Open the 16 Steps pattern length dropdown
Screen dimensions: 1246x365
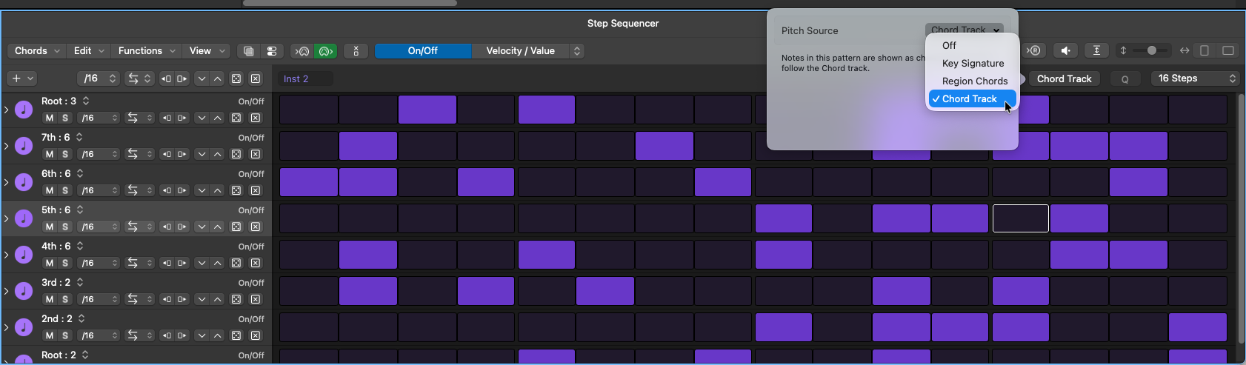[1195, 78]
